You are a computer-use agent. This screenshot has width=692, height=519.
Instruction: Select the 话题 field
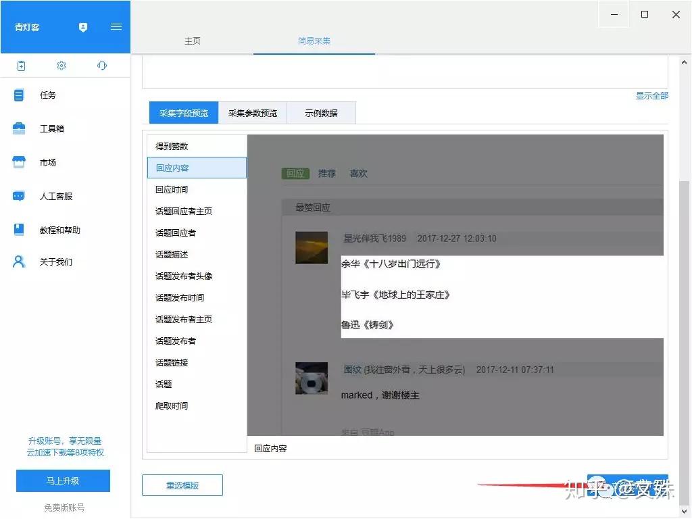pyautogui.click(x=197, y=384)
